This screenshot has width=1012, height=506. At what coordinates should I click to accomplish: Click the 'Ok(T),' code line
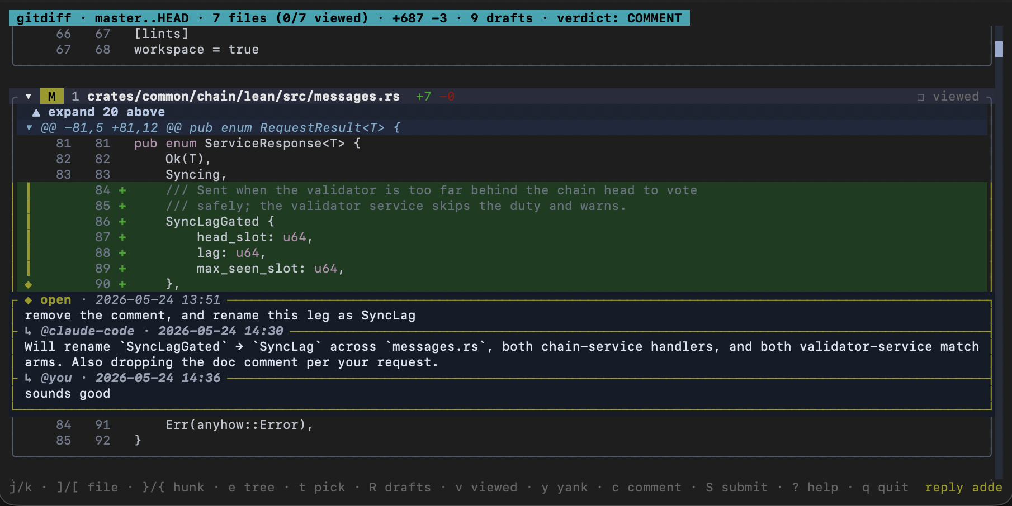pos(188,159)
